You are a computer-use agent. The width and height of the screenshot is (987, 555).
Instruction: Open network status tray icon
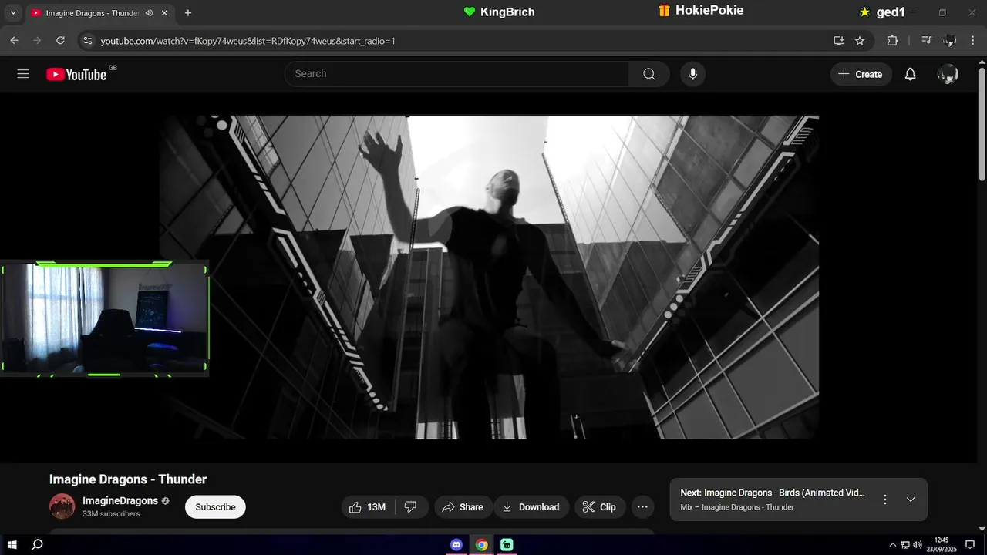[x=905, y=544]
